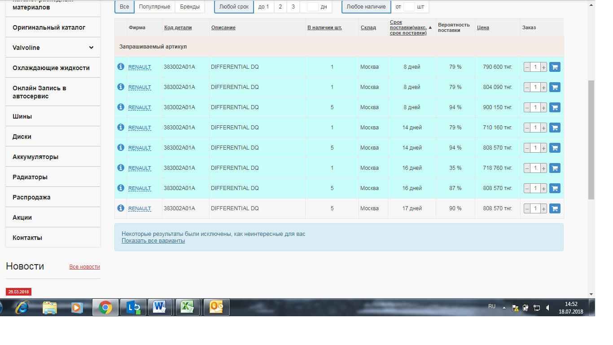Click the days input field before дн
This screenshot has height=345, width=613.
pos(313,7)
